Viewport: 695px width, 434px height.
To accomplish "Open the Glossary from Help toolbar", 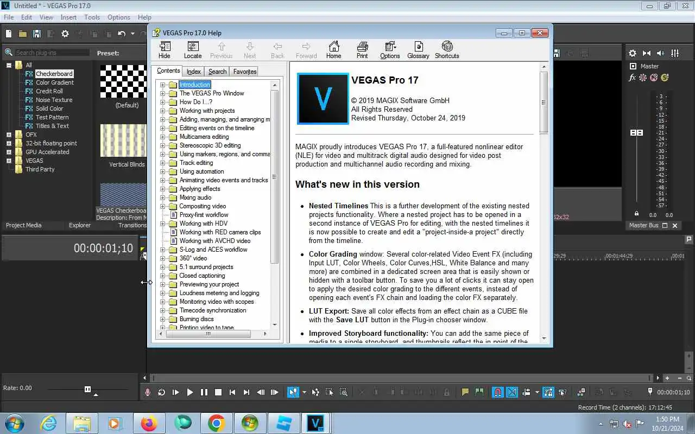I will [418, 50].
